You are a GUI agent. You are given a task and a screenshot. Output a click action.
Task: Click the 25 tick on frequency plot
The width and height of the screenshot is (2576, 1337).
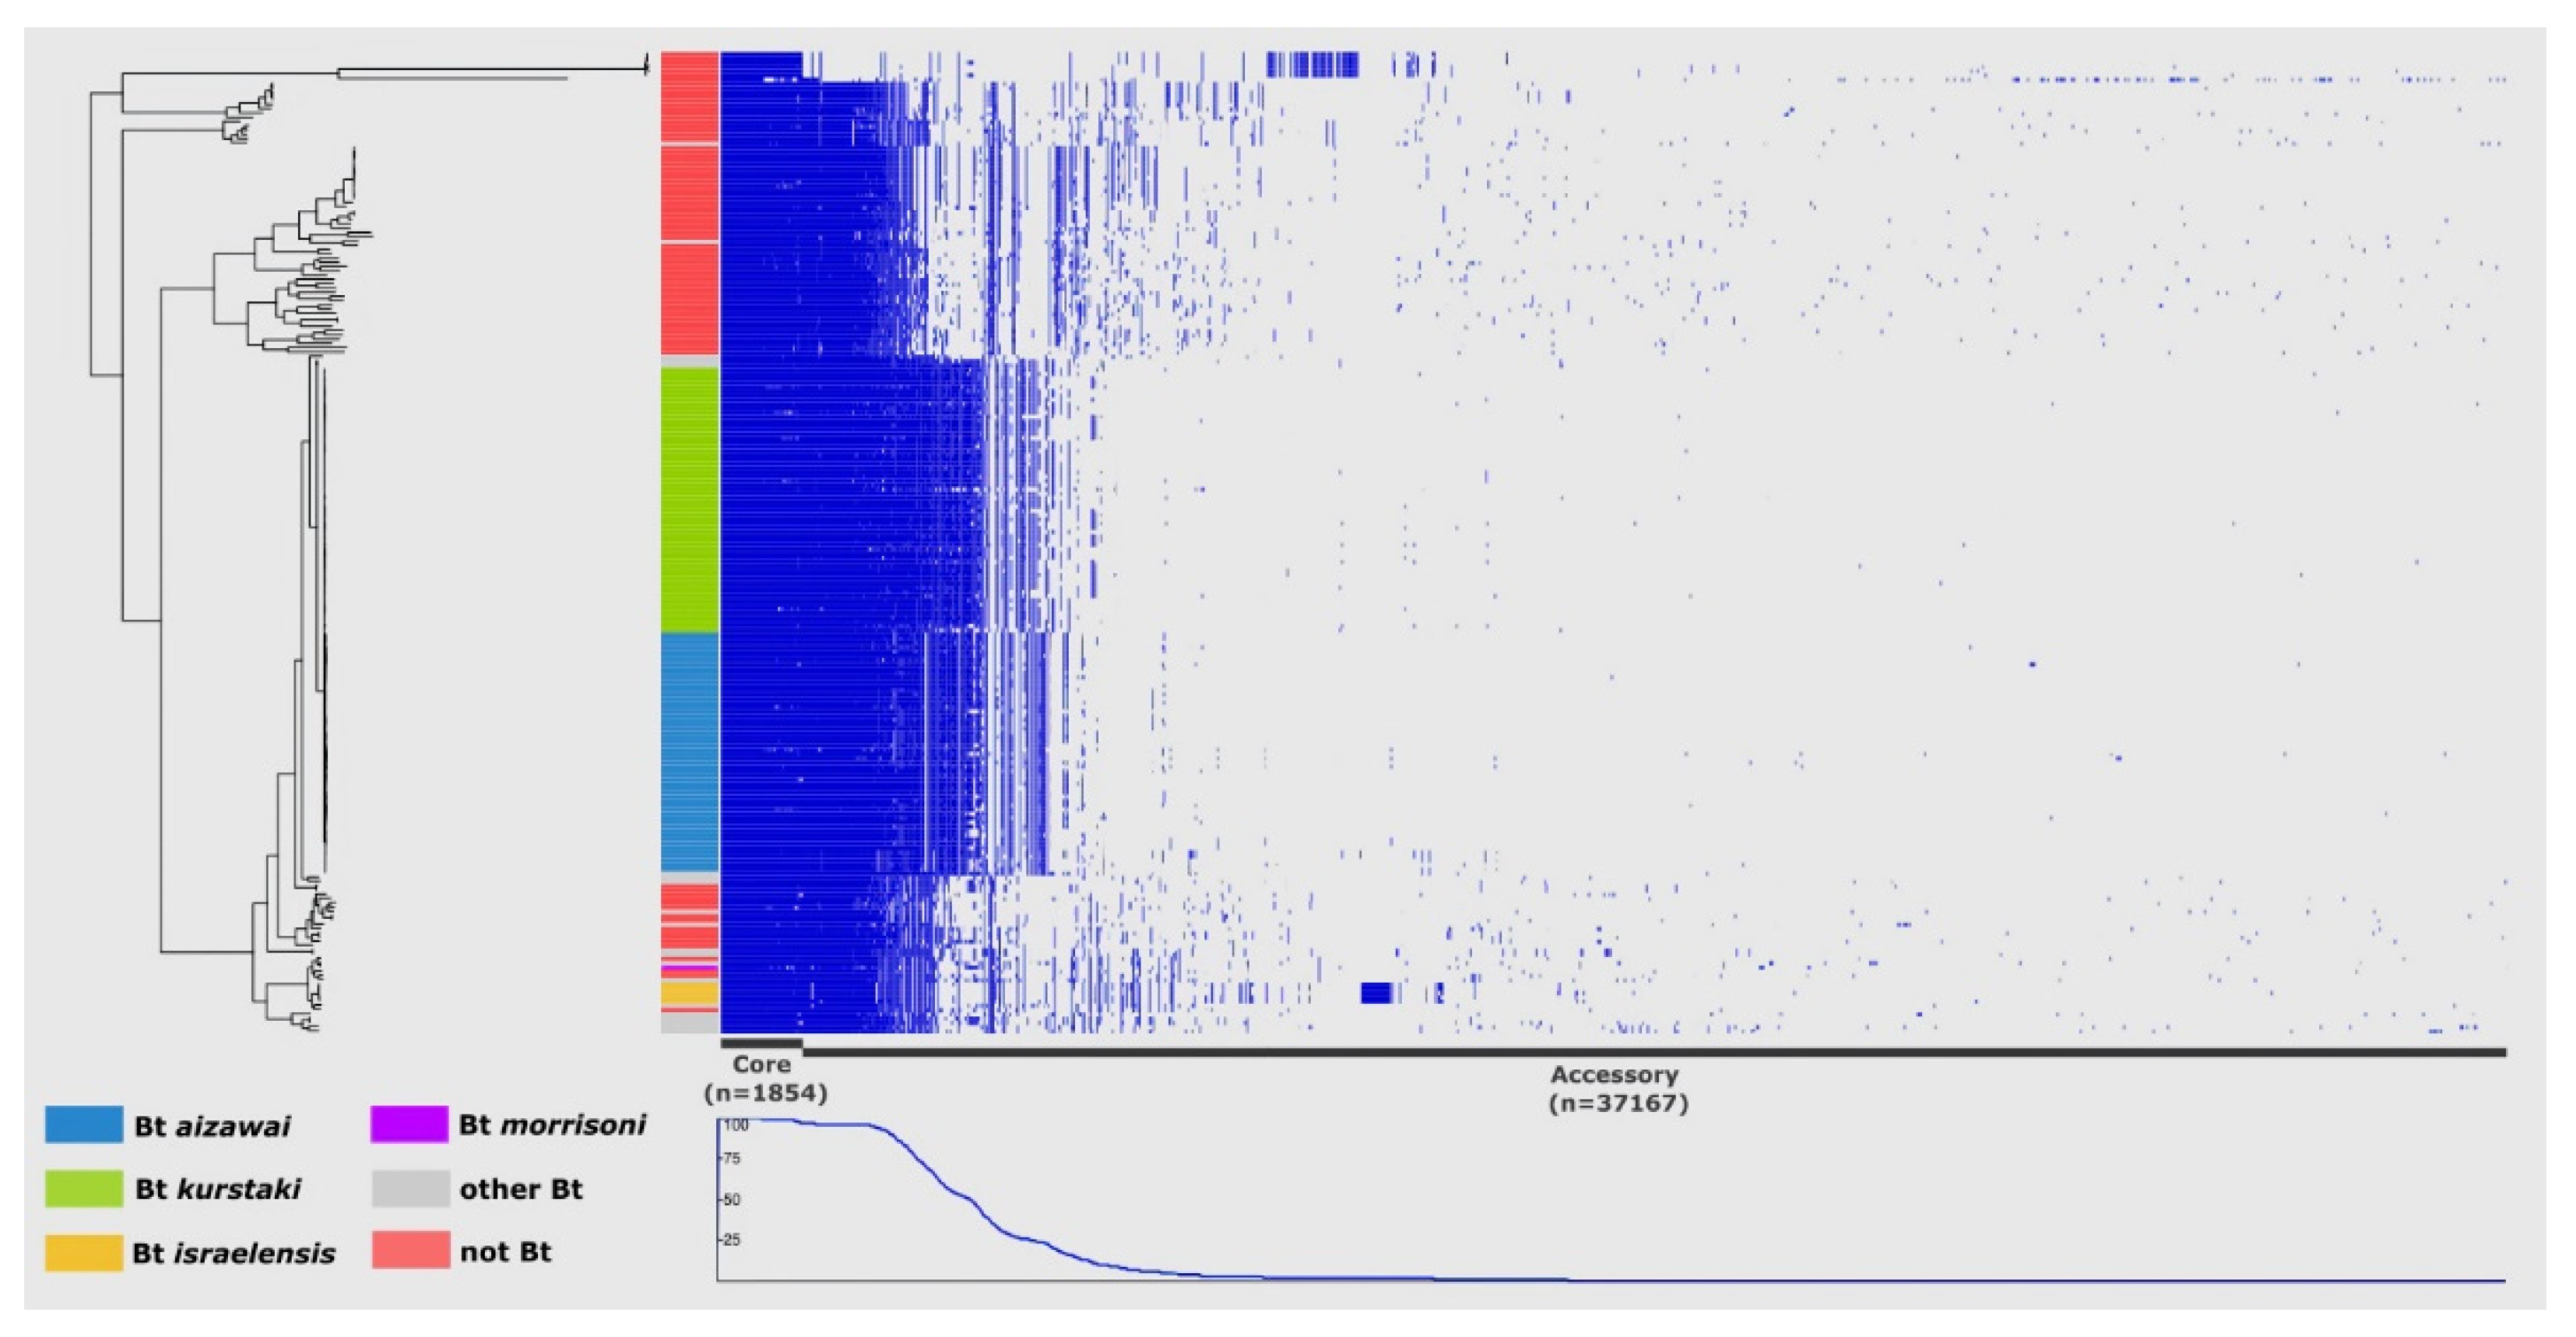pyautogui.click(x=731, y=1240)
